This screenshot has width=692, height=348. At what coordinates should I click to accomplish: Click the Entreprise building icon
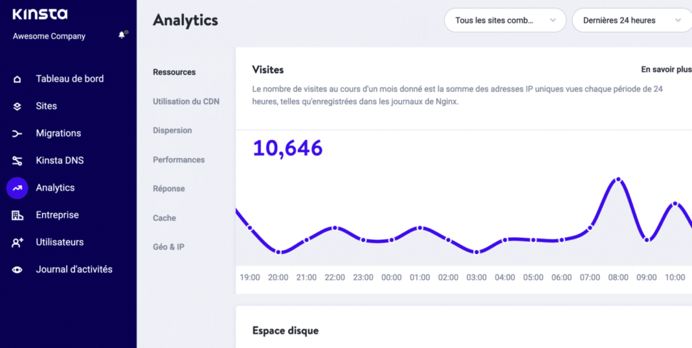(18, 215)
